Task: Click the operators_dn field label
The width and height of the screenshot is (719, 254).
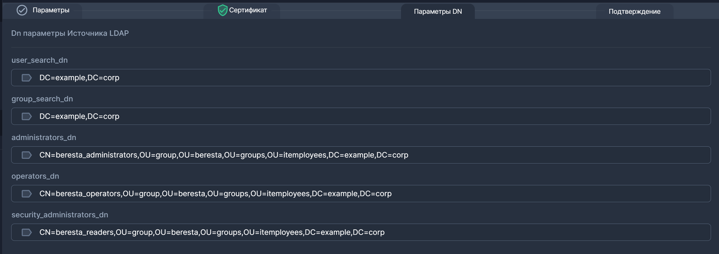Action: point(35,176)
